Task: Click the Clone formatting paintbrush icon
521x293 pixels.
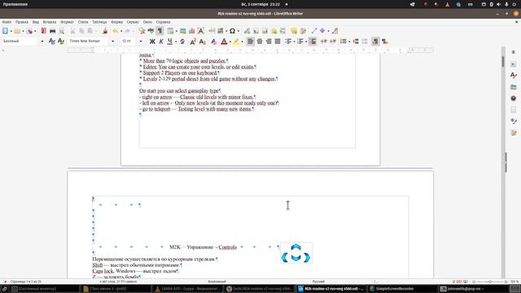Action: tap(105, 31)
